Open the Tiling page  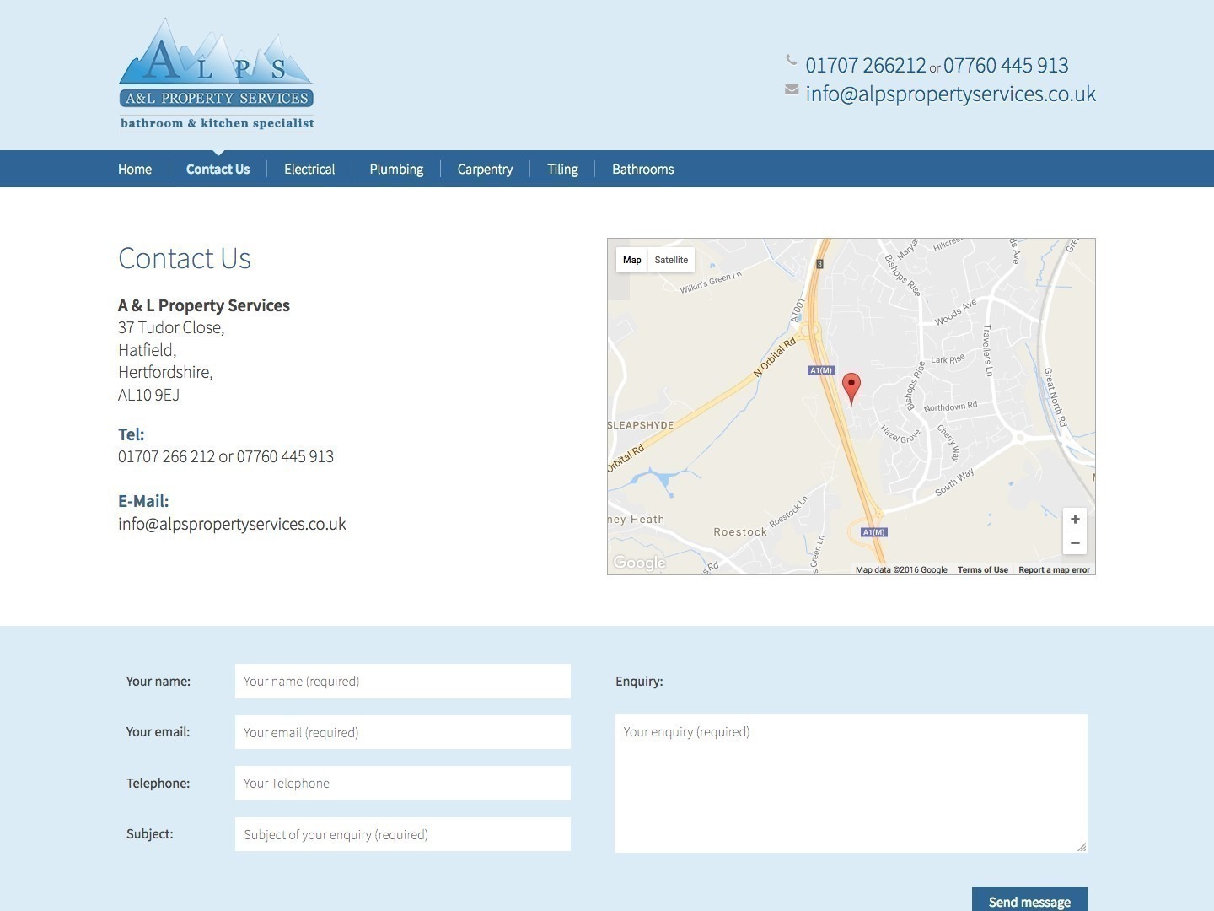pyautogui.click(x=562, y=170)
